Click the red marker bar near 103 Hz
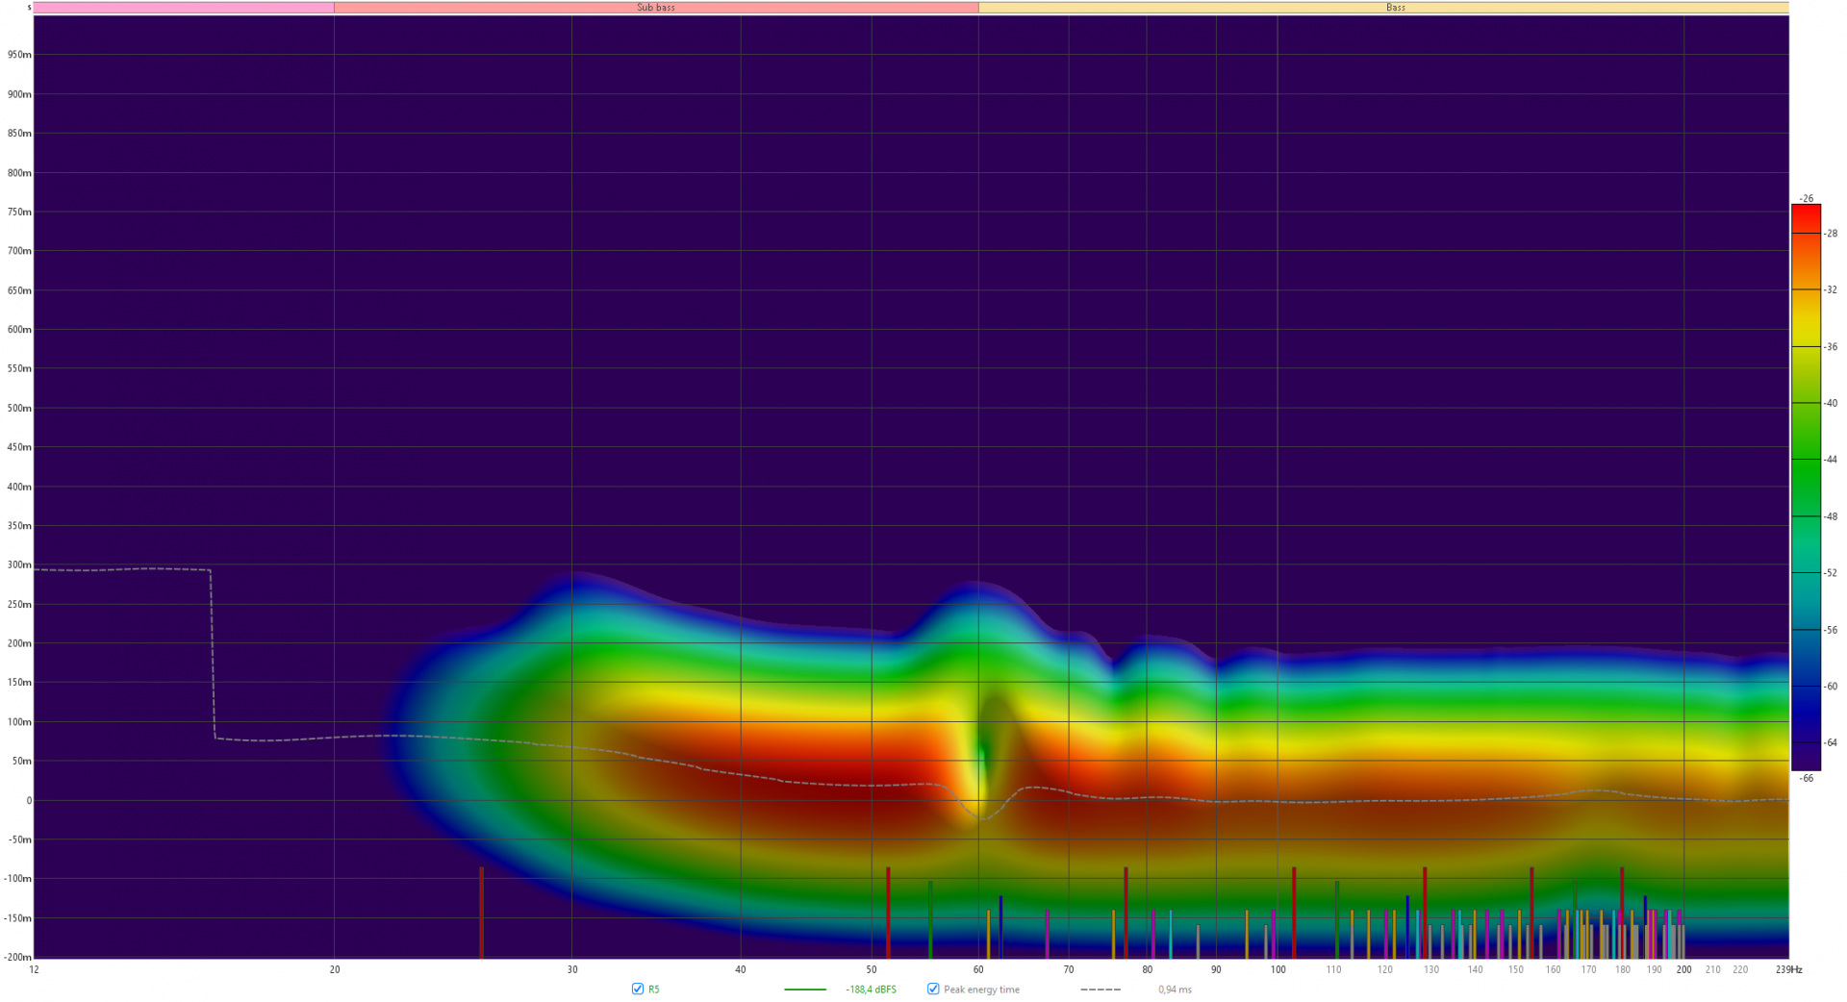This screenshot has height=1002, width=1847. click(x=1294, y=912)
